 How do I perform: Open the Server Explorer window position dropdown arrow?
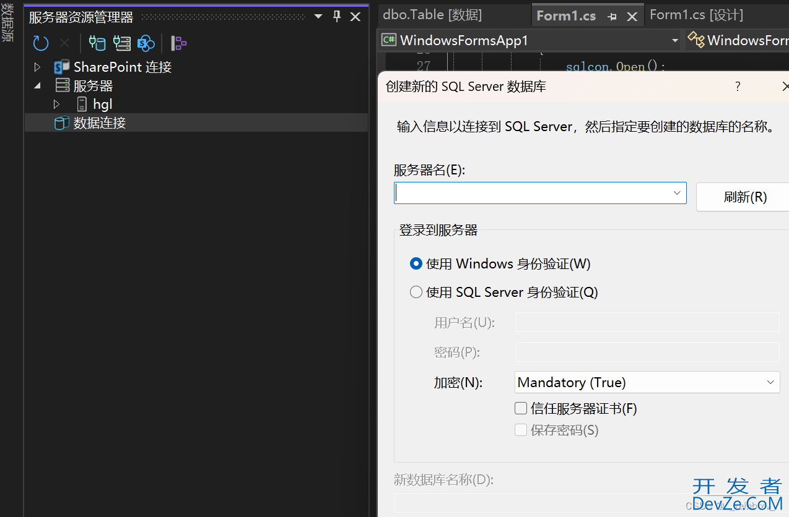tap(318, 17)
